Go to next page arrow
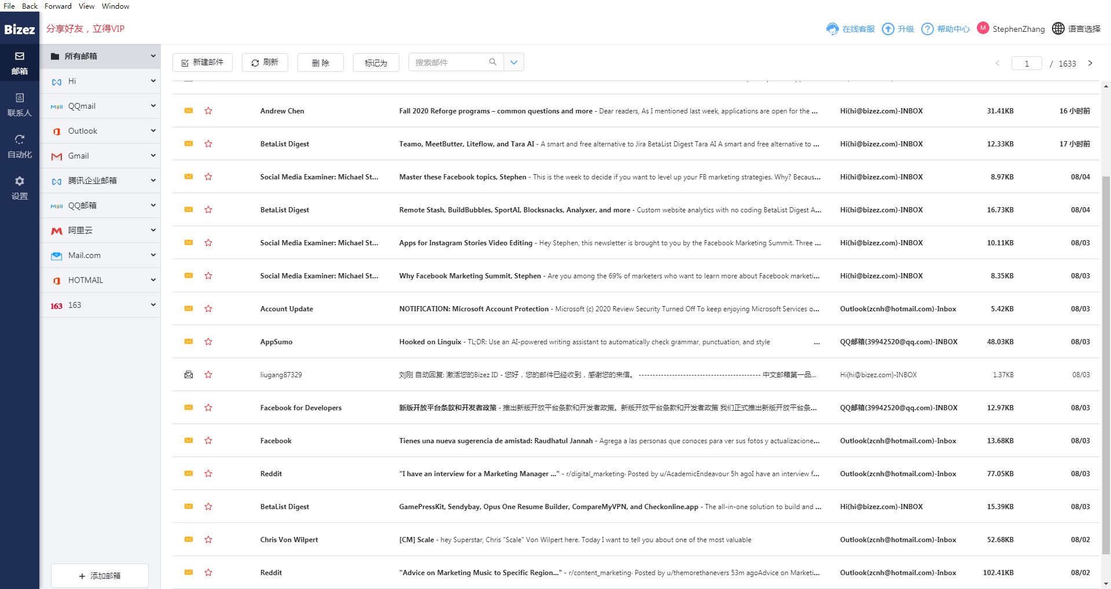 1090,63
